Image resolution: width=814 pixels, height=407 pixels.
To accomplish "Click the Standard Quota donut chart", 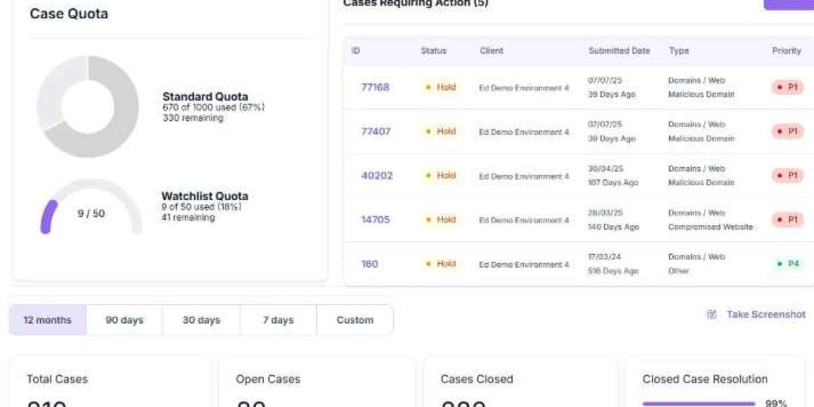I will [88, 106].
